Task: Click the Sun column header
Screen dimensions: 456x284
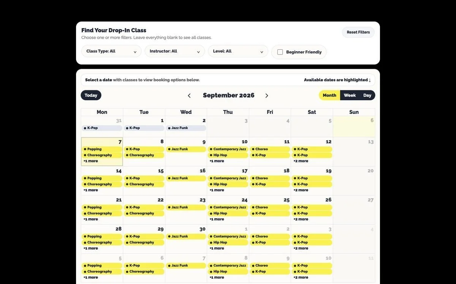Action: click(x=354, y=112)
